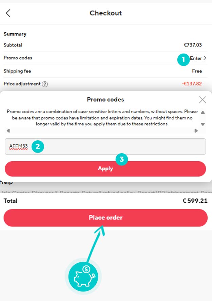
Task: Click the Checkout page title
Action: pos(105,13)
